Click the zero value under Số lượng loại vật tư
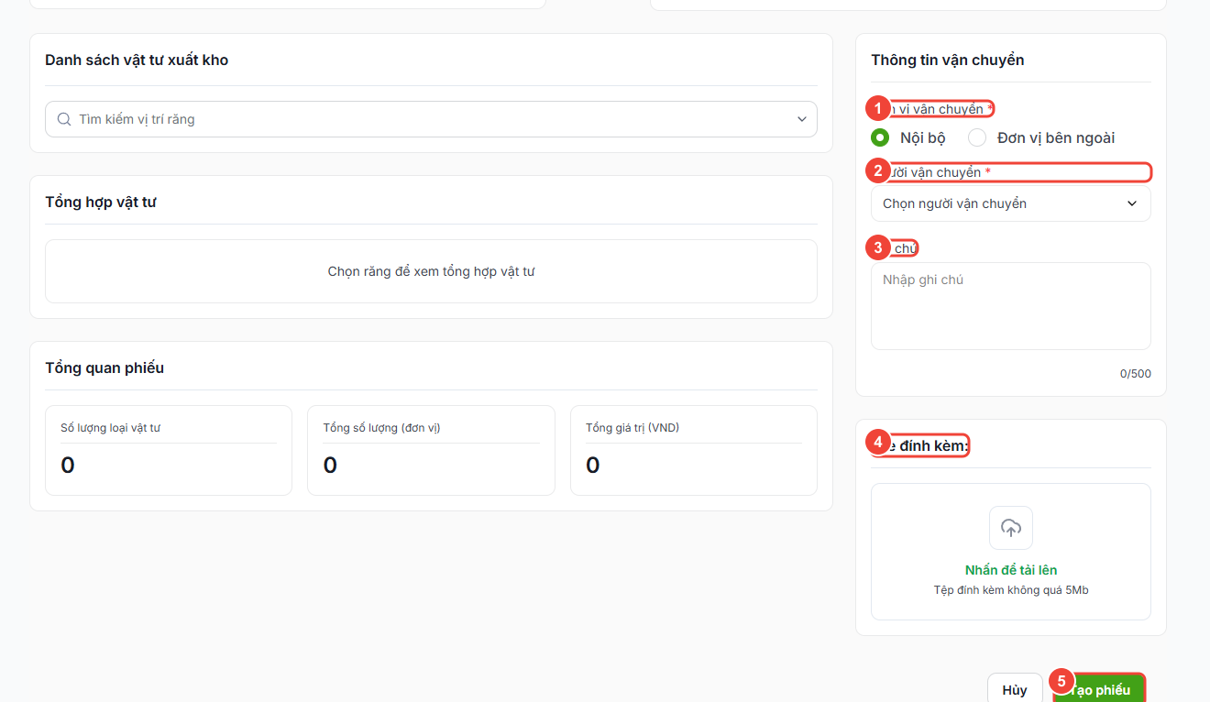This screenshot has width=1210, height=702. pyautogui.click(x=68, y=466)
